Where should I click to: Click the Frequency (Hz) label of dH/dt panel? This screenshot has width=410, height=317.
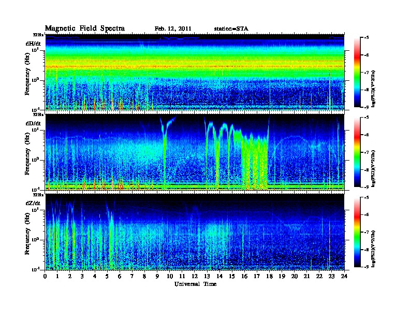pyautogui.click(x=27, y=74)
